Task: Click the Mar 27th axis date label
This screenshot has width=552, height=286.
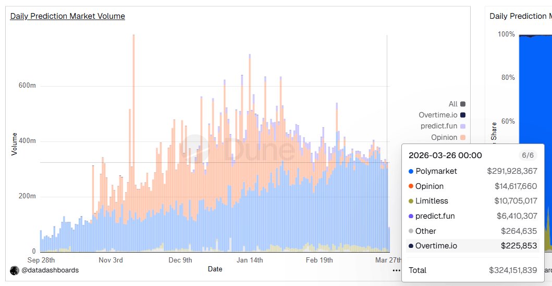Action: pyautogui.click(x=389, y=260)
